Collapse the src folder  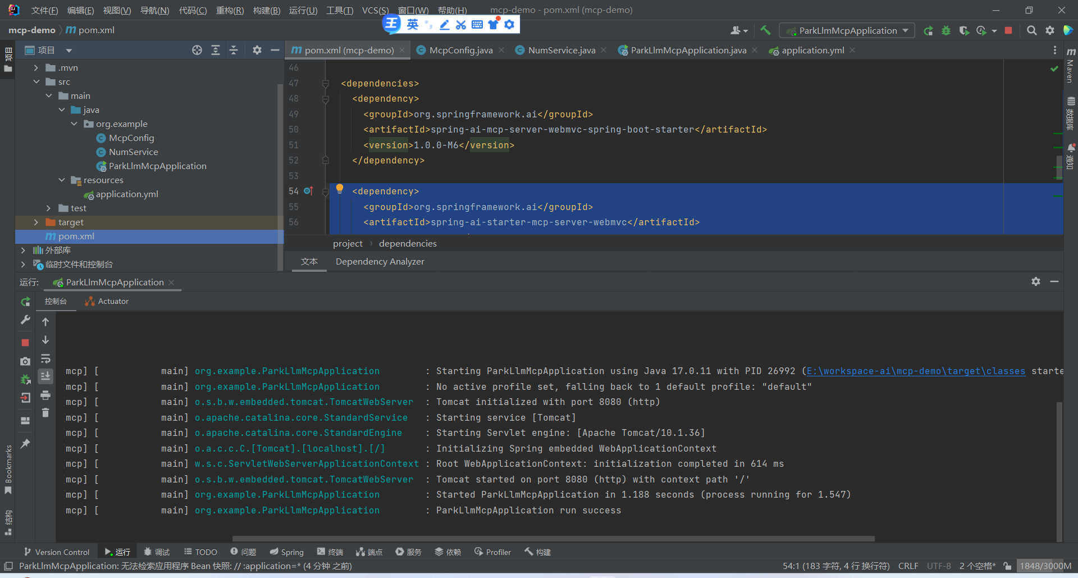[36, 81]
